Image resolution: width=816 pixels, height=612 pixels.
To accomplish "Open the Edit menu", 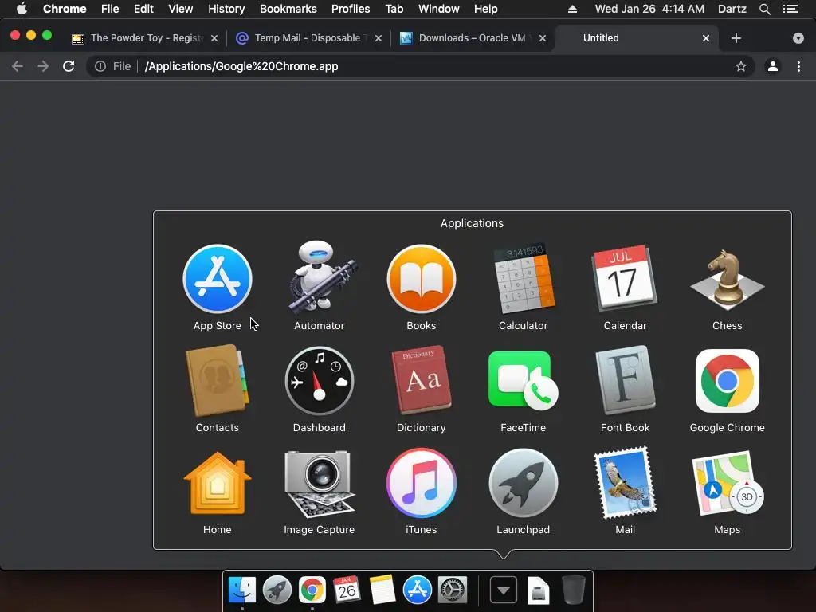I will [x=143, y=9].
